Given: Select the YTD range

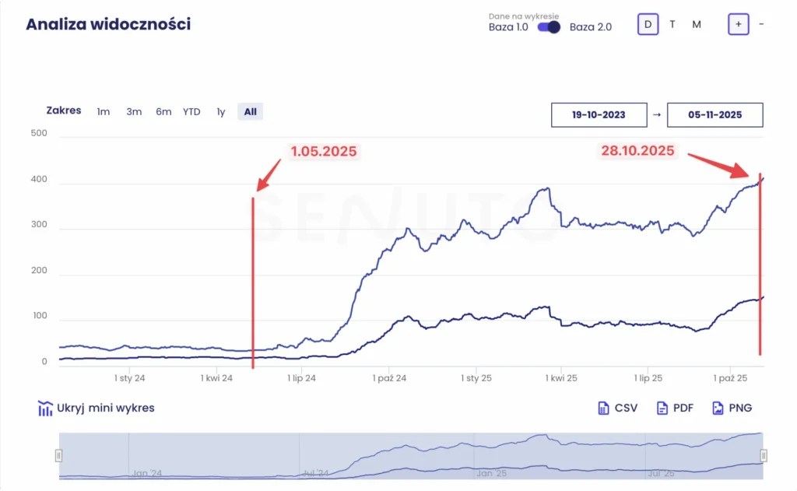Looking at the screenshot, I should (191, 111).
